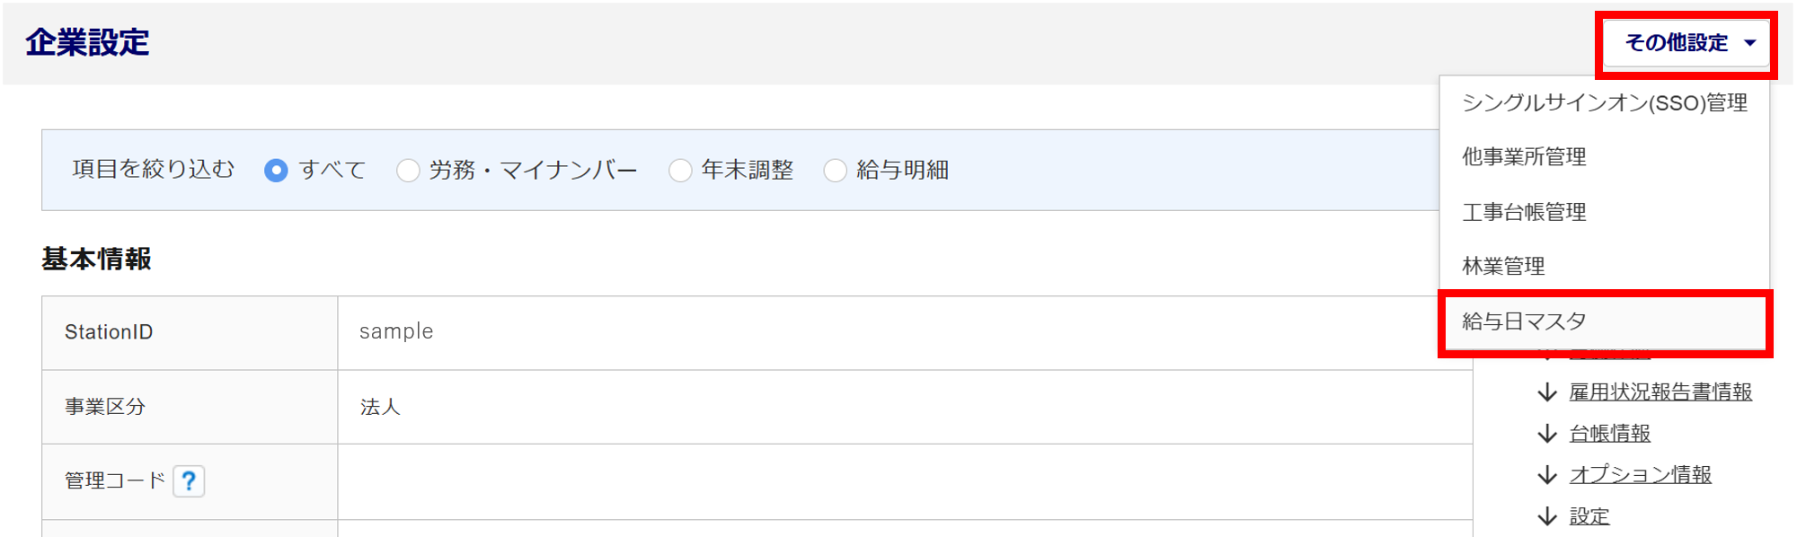Screen dimensions: 1797x537
Task: Click the down arrow icon next to 雇用状況報告書情報
Action: click(x=1547, y=392)
